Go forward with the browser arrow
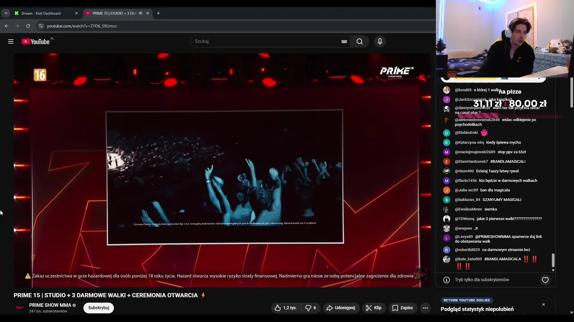This screenshot has width=574, height=322. point(17,26)
